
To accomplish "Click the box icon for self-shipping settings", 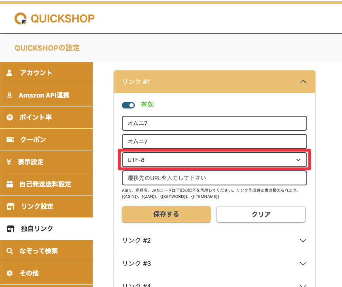I will (10, 184).
